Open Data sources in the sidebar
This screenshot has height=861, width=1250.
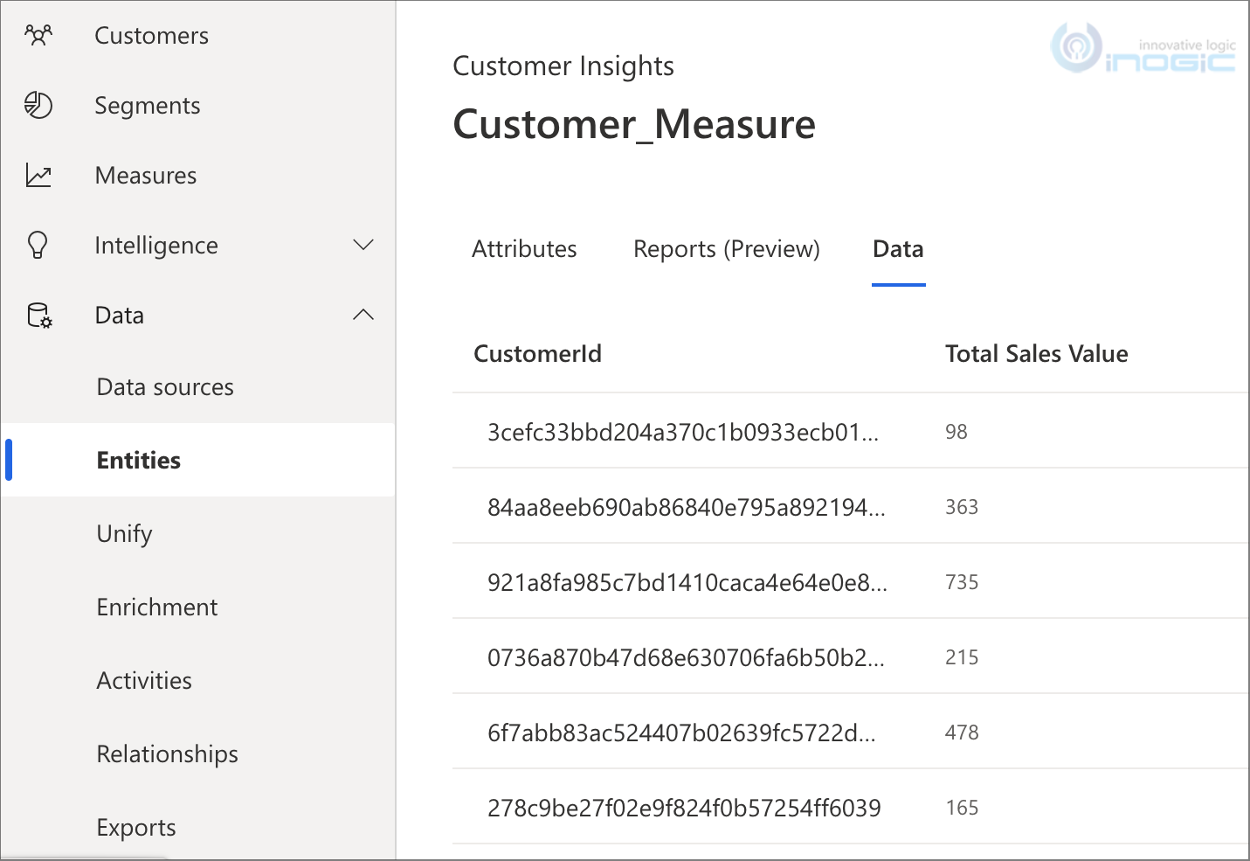[x=165, y=386]
